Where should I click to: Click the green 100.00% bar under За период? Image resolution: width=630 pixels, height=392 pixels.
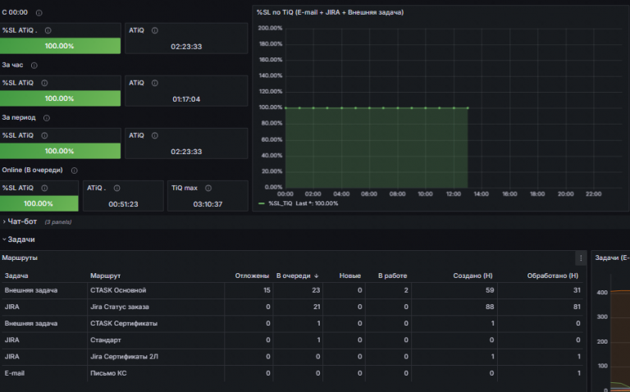point(60,151)
